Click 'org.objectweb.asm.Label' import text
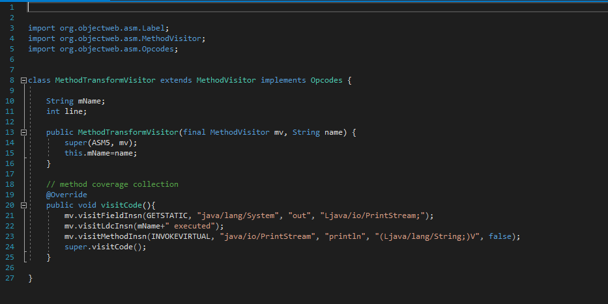The height and width of the screenshot is (304, 608). pos(112,28)
